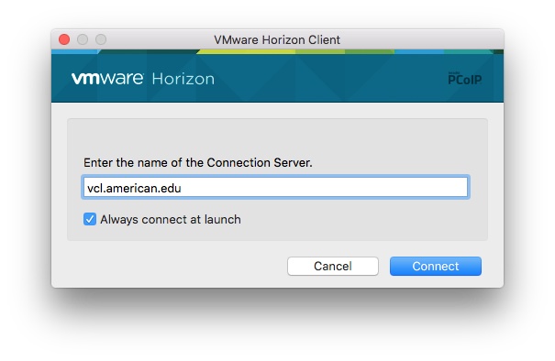
Task: Focus the Connection Server name field
Action: pyautogui.click(x=276, y=187)
